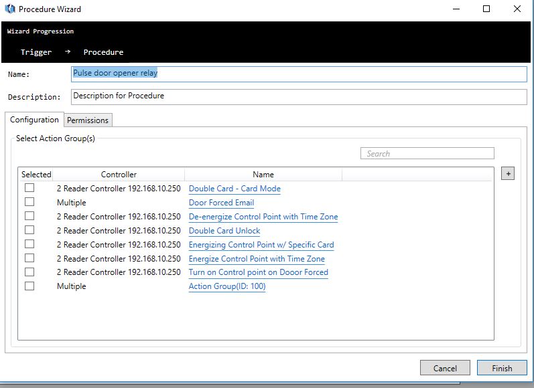The image size is (534, 388).
Task: Click the plus button to add action group
Action: pos(508,173)
